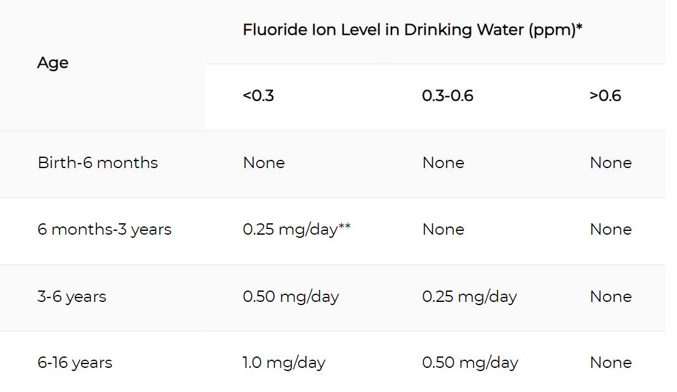This screenshot has height=392, width=677.
Task: Select the <0.3 column subheader
Action: (258, 96)
